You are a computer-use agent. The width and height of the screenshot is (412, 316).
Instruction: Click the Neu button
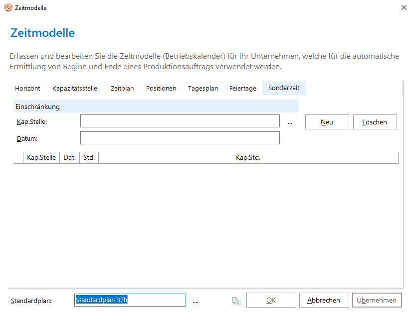point(327,122)
